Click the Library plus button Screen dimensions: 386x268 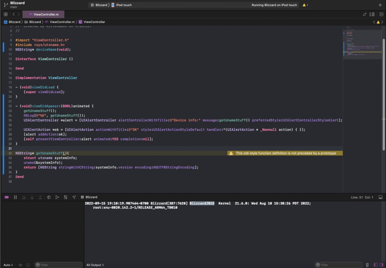[380, 5]
